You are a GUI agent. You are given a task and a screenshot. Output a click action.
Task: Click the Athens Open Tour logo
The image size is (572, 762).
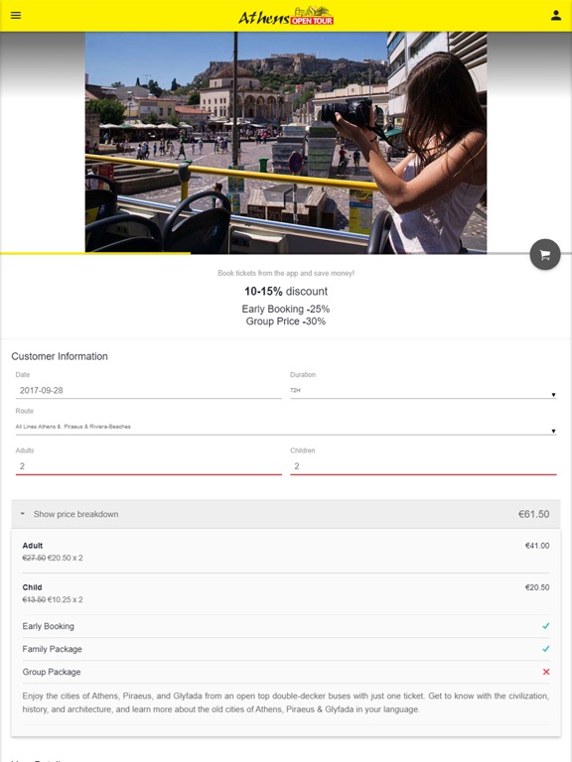[x=286, y=16]
